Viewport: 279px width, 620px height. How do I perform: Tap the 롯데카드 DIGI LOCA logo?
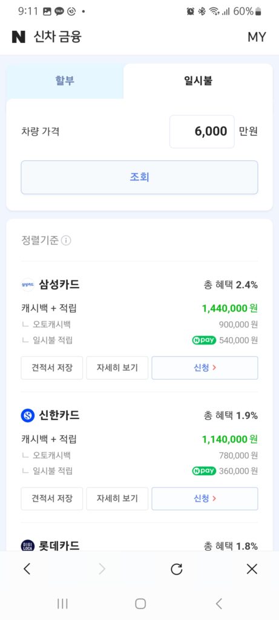coord(28,546)
